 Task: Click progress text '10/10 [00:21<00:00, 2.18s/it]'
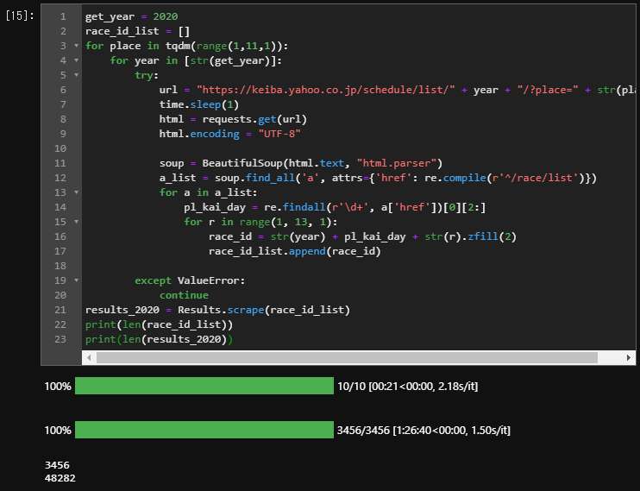407,386
